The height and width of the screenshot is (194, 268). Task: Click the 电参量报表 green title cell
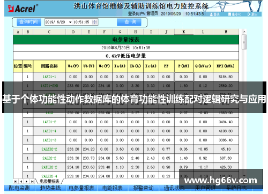(126, 40)
